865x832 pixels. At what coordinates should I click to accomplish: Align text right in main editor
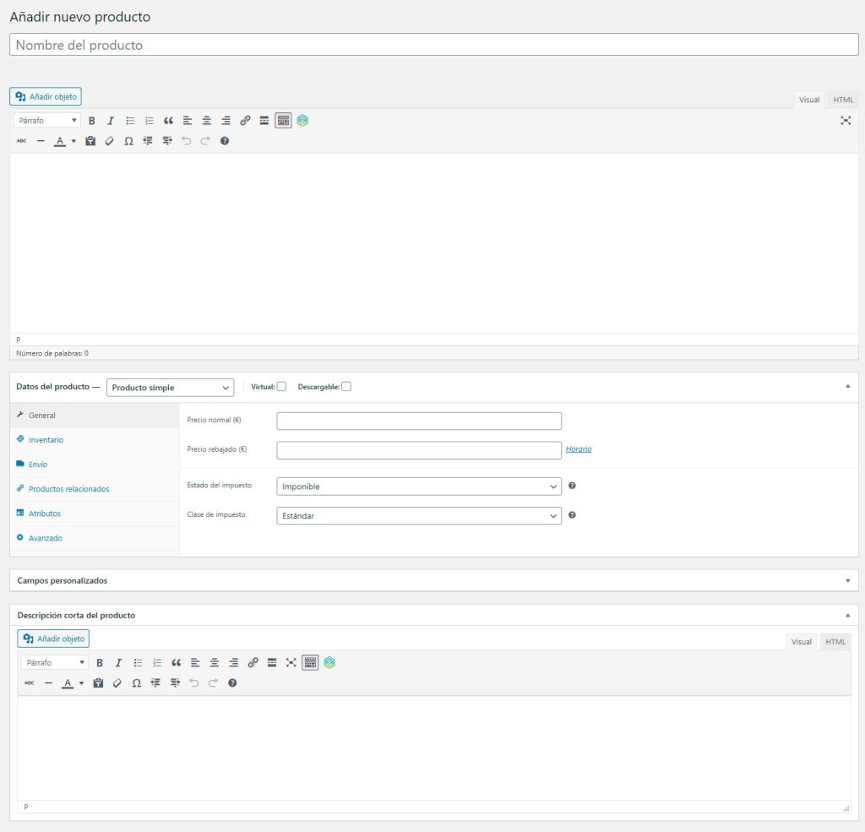tap(226, 120)
